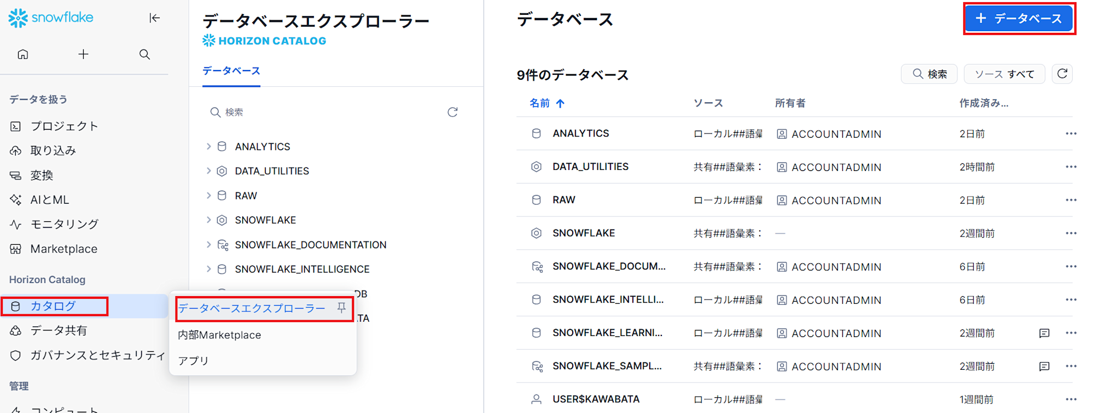Image resolution: width=1094 pixels, height=413 pixels.
Task: Expand the ANALYTICS tree node
Action: [208, 146]
